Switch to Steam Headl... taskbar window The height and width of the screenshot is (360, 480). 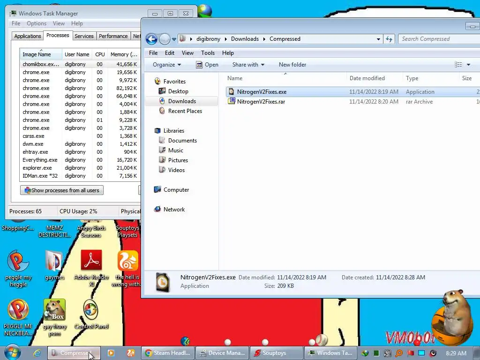click(x=167, y=353)
